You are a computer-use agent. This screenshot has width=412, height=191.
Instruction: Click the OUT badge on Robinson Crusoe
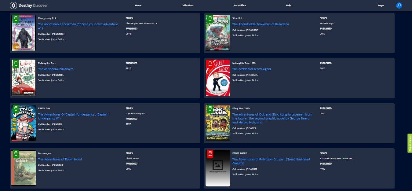point(210,154)
